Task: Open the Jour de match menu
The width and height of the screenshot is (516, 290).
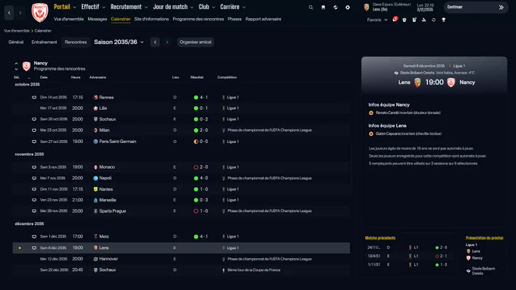Action: pyautogui.click(x=173, y=7)
